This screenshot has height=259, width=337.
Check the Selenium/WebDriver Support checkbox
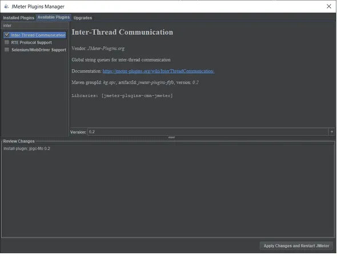(x=7, y=50)
